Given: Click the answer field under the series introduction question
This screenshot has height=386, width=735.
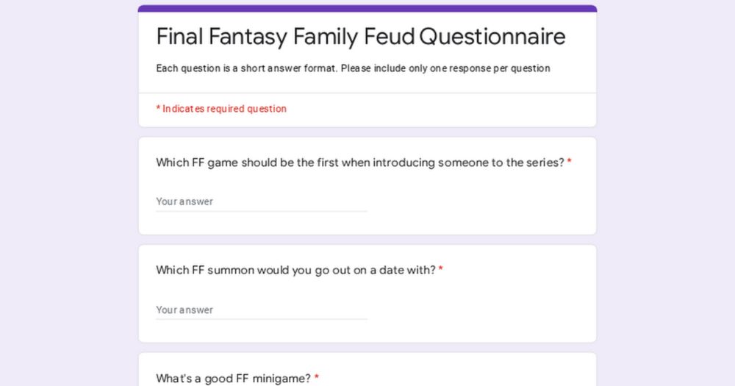Looking at the screenshot, I should tap(262, 201).
